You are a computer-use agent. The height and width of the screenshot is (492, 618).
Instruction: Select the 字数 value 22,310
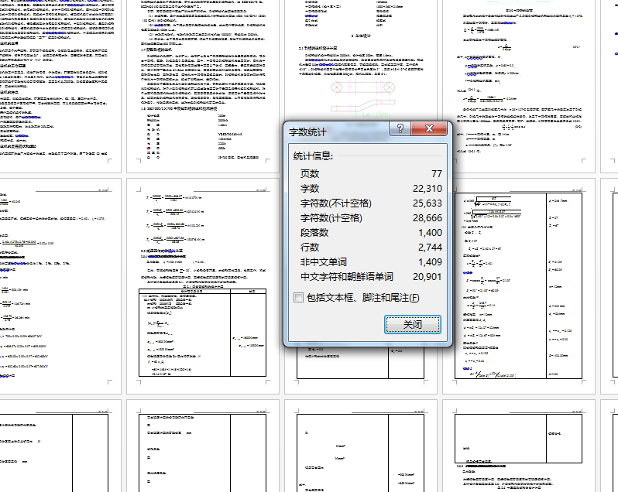click(427, 189)
